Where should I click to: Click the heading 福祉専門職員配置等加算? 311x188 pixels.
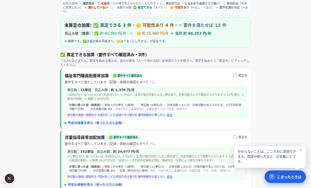87,76
